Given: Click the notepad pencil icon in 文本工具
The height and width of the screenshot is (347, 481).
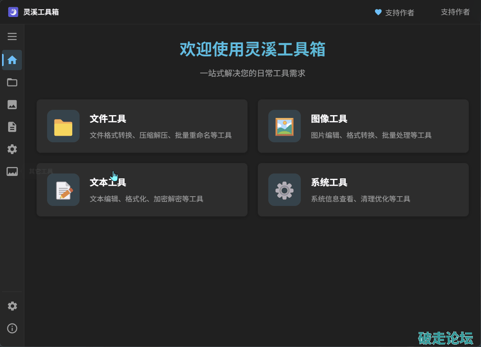Looking at the screenshot, I should pyautogui.click(x=63, y=190).
